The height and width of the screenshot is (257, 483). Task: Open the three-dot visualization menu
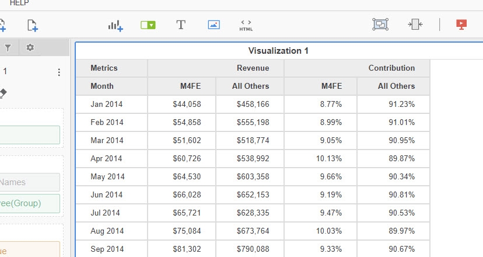click(x=58, y=72)
